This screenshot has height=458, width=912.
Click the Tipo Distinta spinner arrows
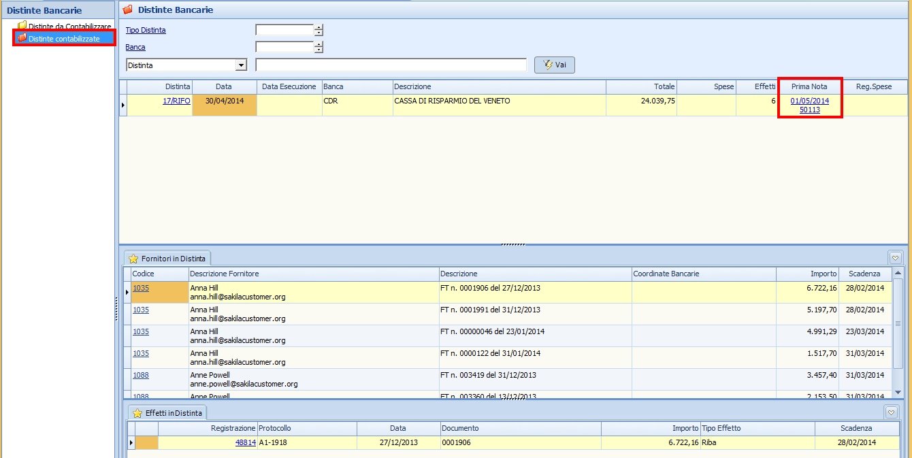pos(319,30)
